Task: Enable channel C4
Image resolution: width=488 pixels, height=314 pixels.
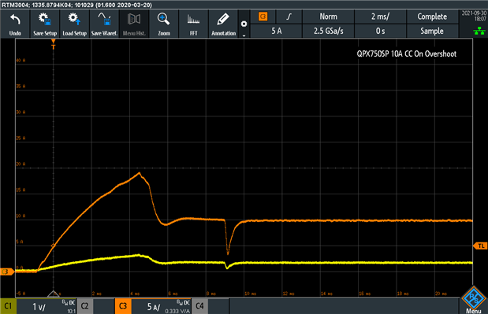Action: (199, 306)
